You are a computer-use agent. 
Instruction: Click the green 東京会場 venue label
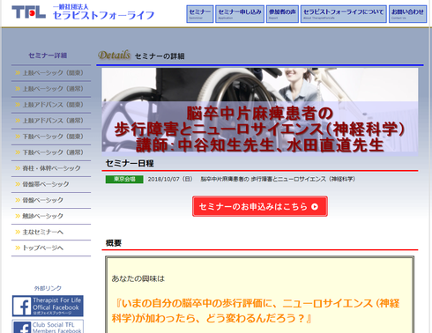click(124, 179)
